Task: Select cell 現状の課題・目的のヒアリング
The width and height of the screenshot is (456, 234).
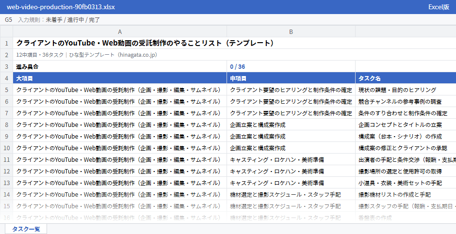Action: point(406,90)
